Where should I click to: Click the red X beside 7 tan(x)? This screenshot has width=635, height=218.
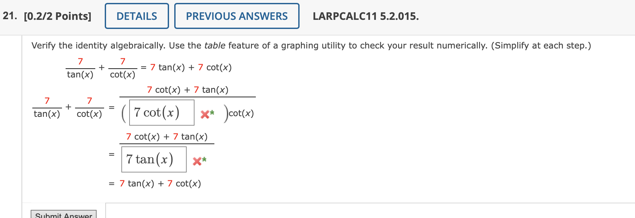click(x=197, y=161)
